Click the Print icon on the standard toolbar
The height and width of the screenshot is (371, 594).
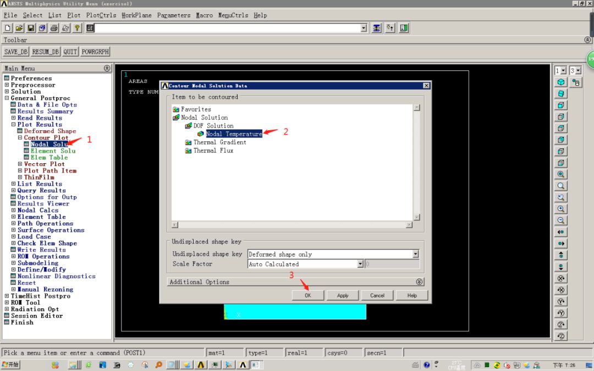[54, 27]
